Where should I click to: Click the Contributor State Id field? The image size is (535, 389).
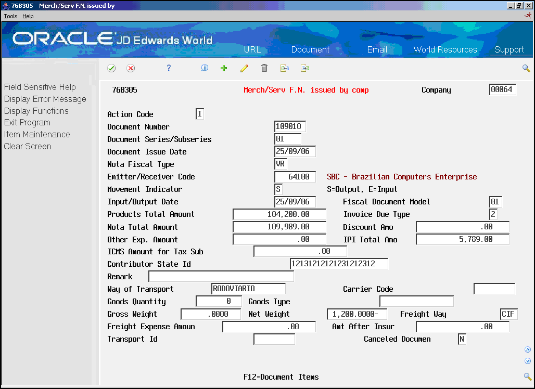pos(339,264)
